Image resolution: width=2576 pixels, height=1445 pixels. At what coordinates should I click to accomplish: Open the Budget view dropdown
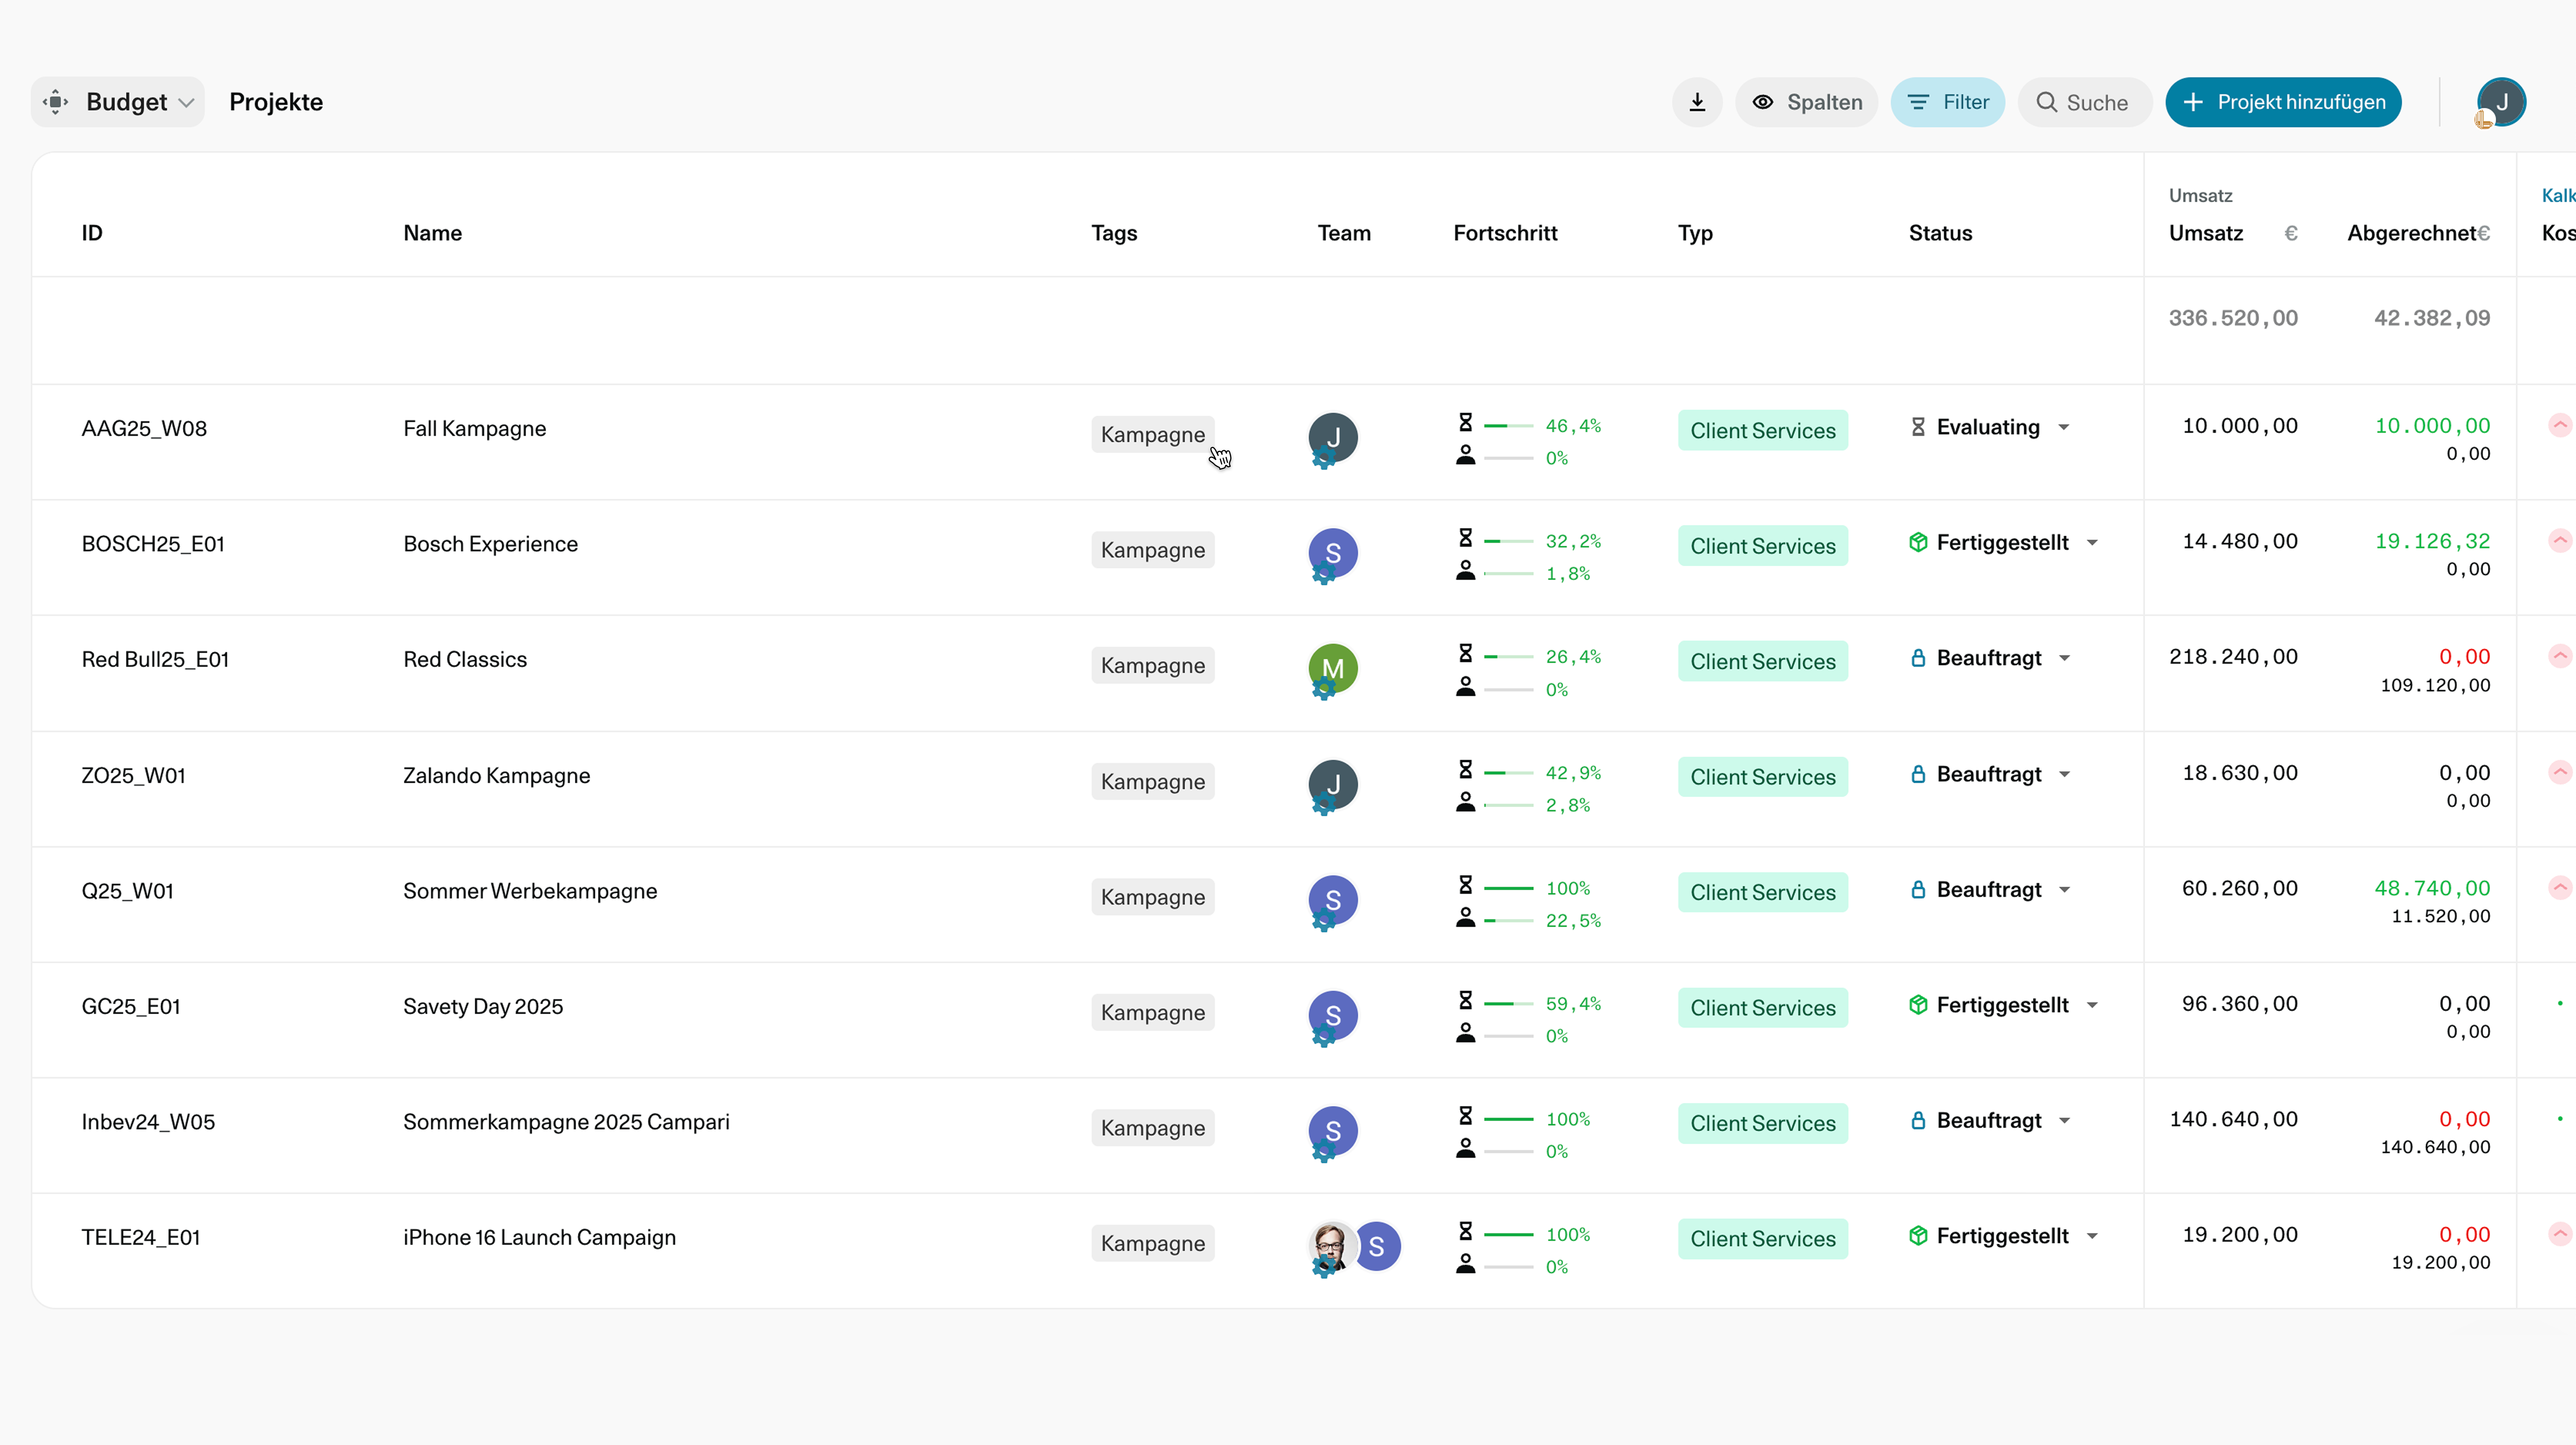click(x=118, y=102)
